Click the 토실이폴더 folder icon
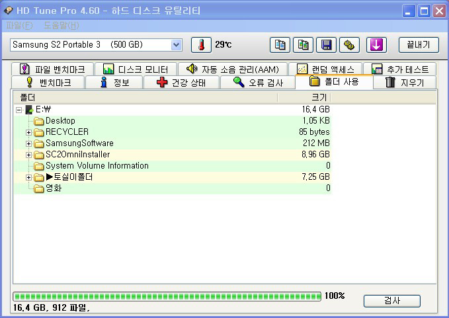The height and width of the screenshot is (318, 449). (38, 177)
